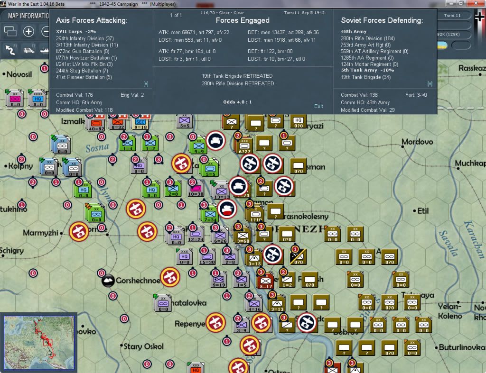
Task: Click the black cloud marker beside Gorshechnoe
Action: tap(108, 280)
